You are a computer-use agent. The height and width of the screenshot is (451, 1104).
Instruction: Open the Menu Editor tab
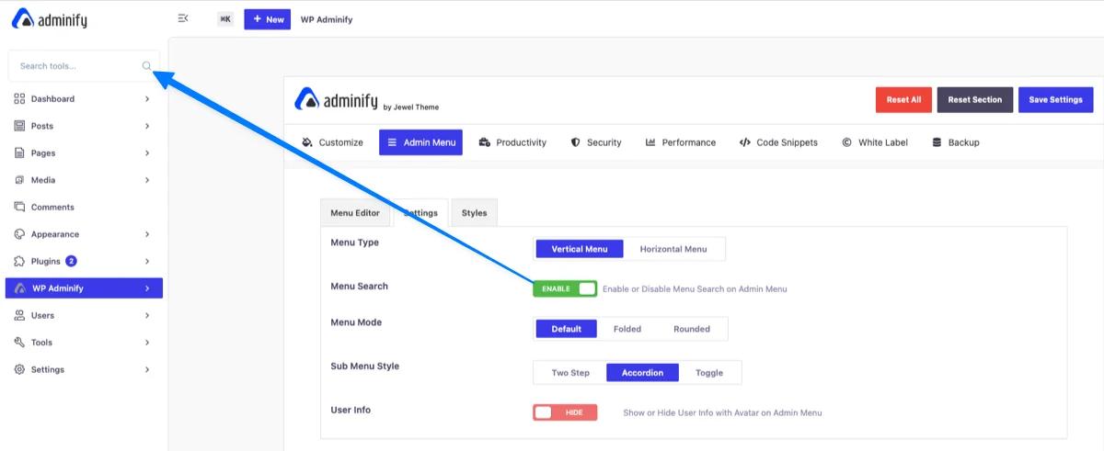tap(355, 213)
